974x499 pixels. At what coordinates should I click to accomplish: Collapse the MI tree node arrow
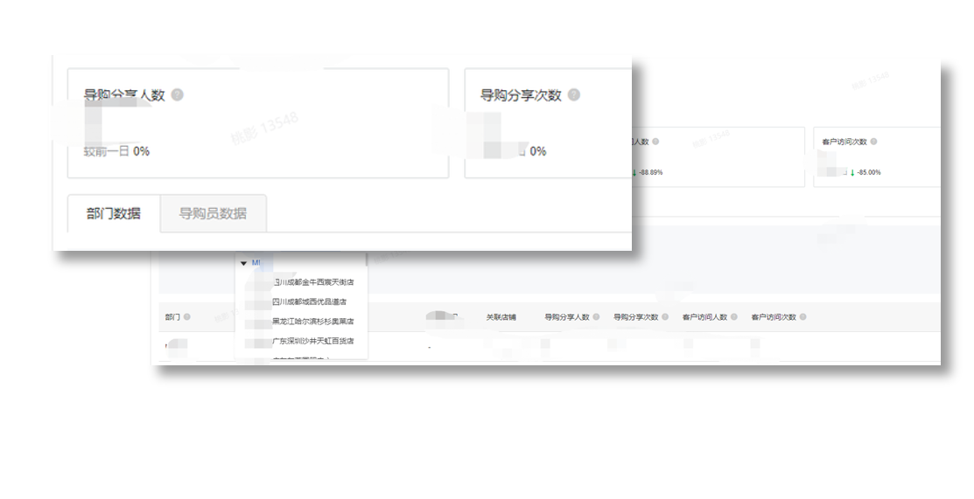click(x=243, y=263)
